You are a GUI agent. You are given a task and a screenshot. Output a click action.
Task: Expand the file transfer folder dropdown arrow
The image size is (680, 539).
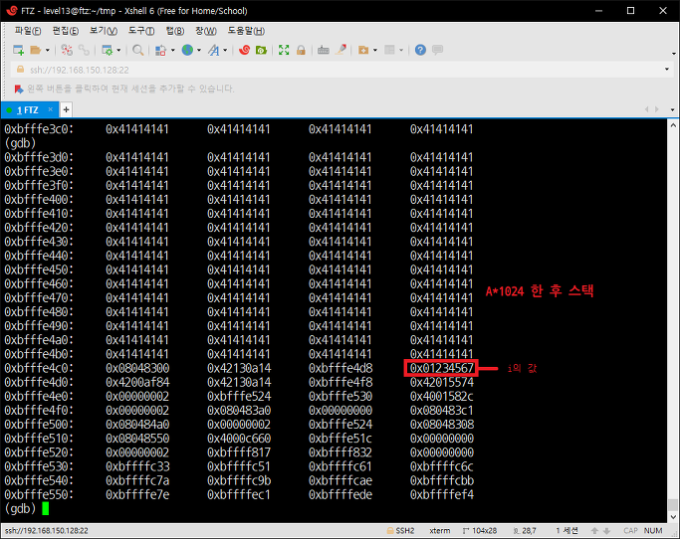pyautogui.click(x=375, y=51)
